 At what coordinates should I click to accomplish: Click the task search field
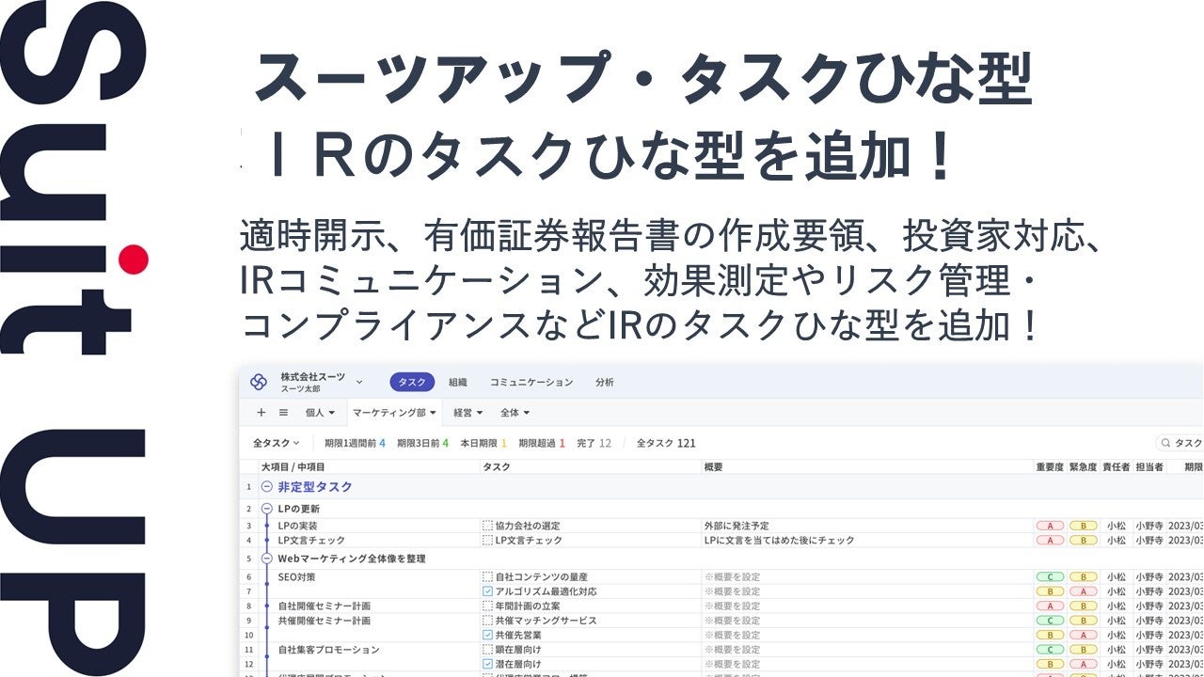tap(1180, 443)
